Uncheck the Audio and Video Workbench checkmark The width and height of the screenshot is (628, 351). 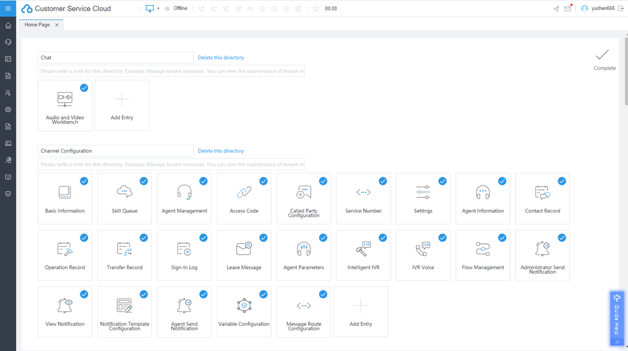click(84, 88)
